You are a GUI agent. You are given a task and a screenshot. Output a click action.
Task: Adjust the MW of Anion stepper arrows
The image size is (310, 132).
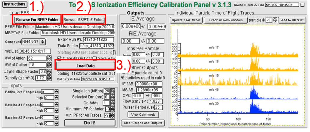point(49,58)
